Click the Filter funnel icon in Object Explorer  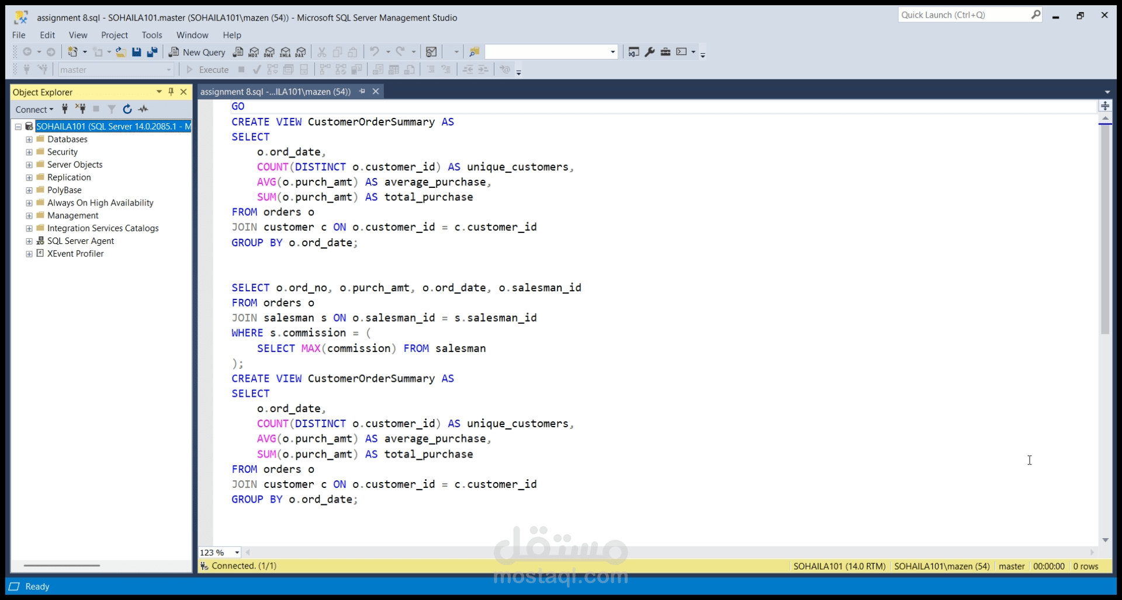(x=112, y=109)
